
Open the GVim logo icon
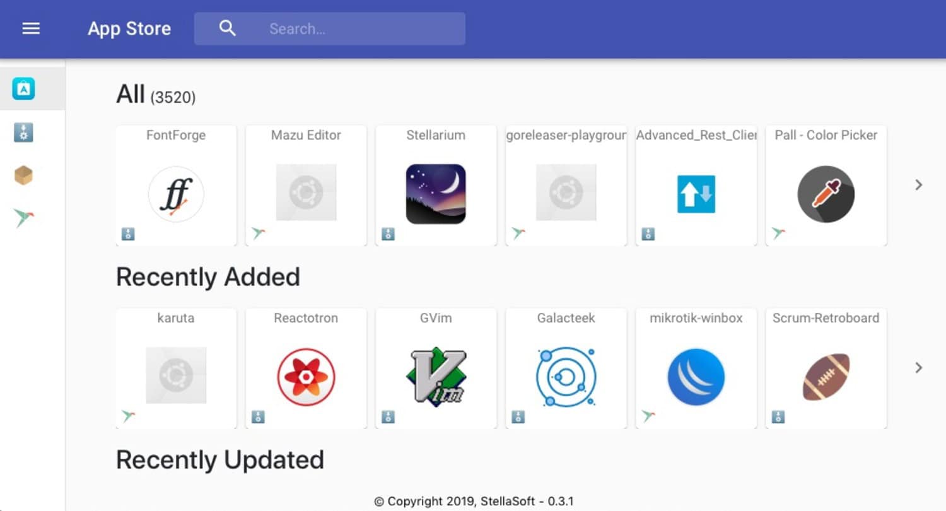click(x=436, y=377)
